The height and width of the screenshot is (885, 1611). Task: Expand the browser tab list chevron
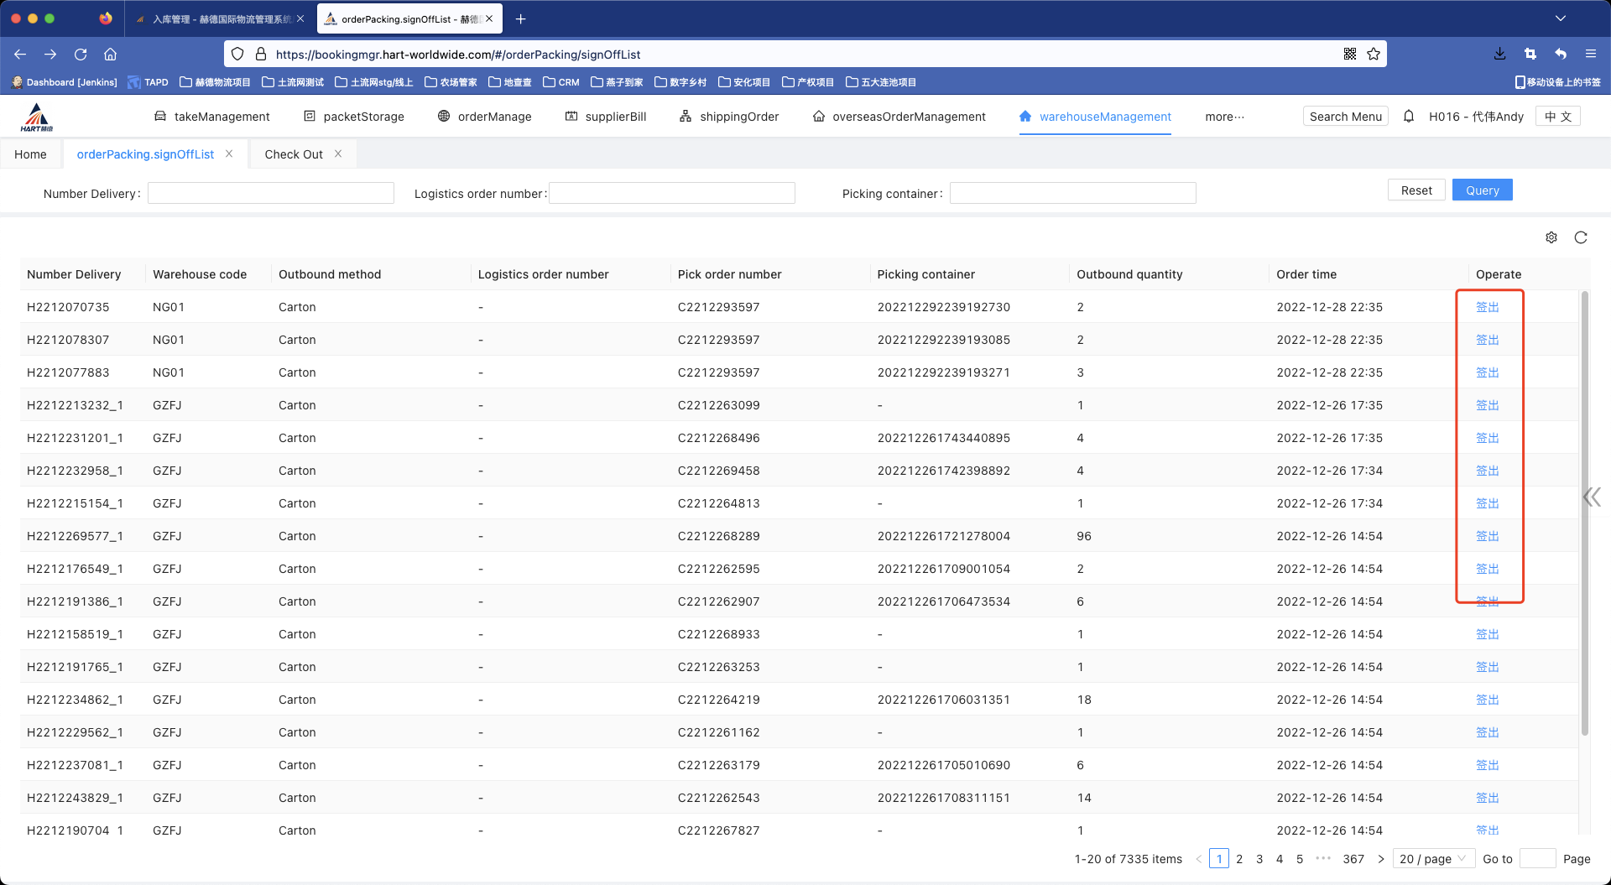[x=1560, y=18]
